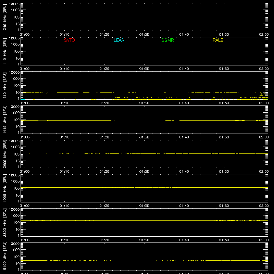Click the cyan LEAR station label
This screenshot has width=274, height=274.
click(119, 40)
